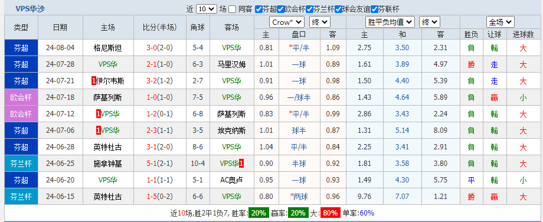This screenshot has height=222, width=543.
Task: Click red card badge on 24-07-06 VPS华
Action: click(x=99, y=130)
